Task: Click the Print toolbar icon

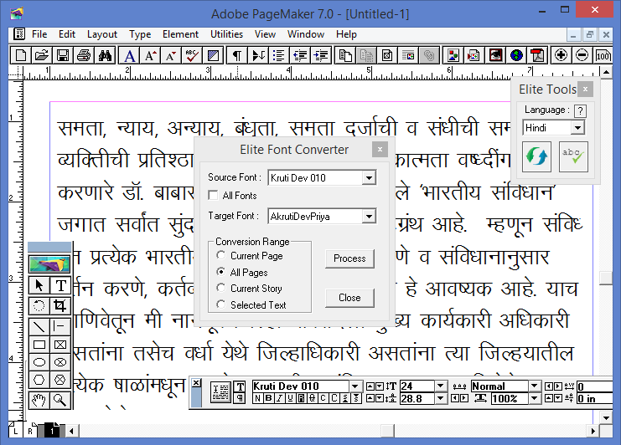Action: tap(84, 56)
